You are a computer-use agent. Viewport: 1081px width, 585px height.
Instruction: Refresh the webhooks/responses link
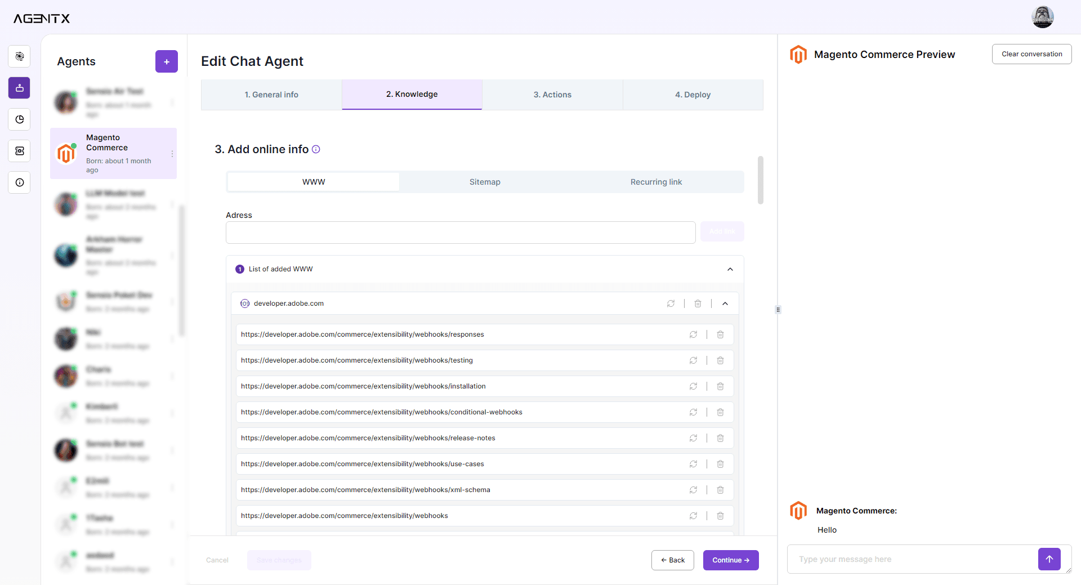click(x=694, y=334)
